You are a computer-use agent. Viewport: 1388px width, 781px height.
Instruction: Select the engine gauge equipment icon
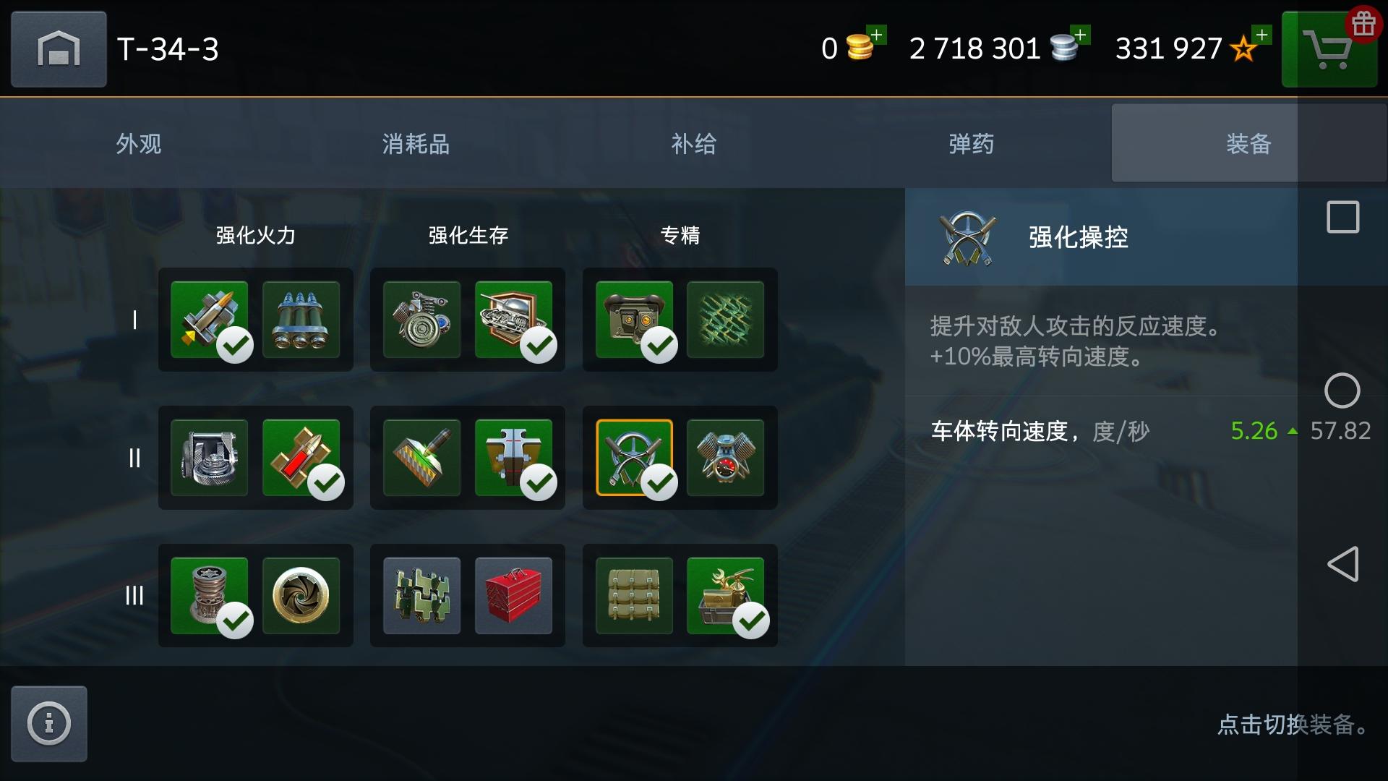[x=725, y=458]
